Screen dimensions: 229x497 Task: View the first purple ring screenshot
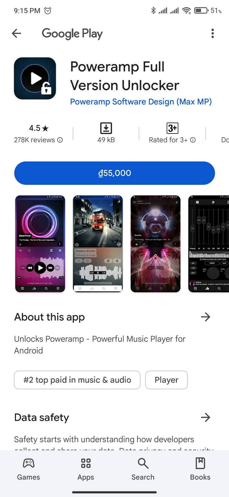click(40, 244)
